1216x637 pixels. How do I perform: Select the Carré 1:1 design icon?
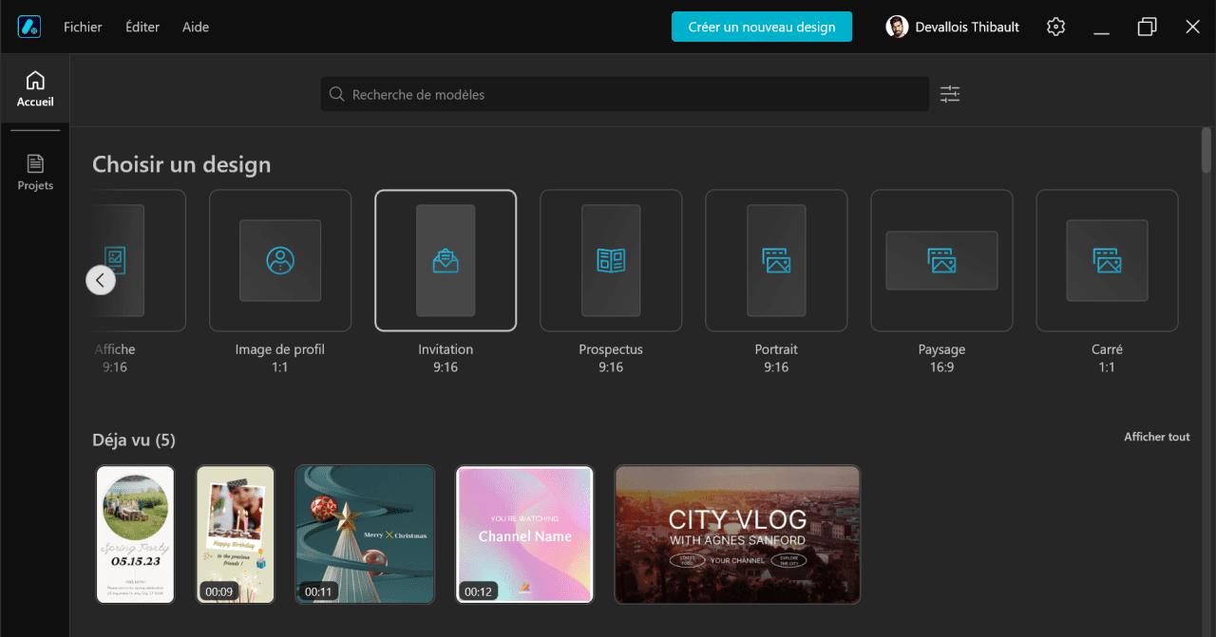tap(1107, 260)
